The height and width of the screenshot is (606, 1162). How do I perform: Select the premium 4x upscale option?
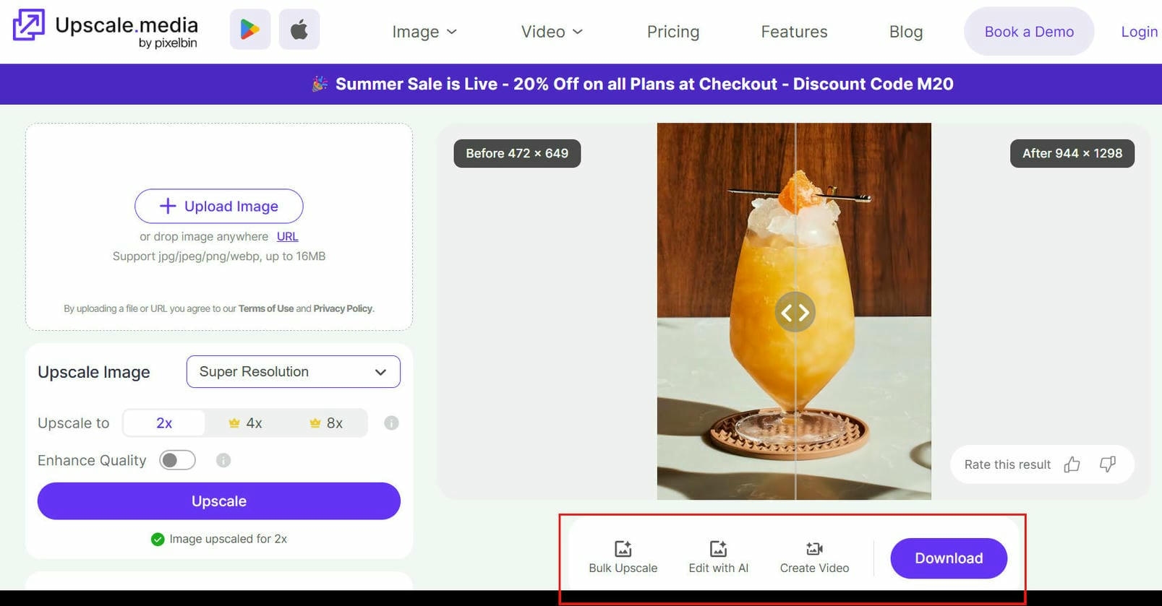click(x=245, y=423)
